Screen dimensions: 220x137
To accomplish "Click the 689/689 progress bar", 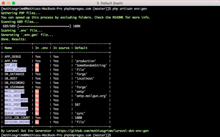I will pyautogui.click(x=44, y=26).
